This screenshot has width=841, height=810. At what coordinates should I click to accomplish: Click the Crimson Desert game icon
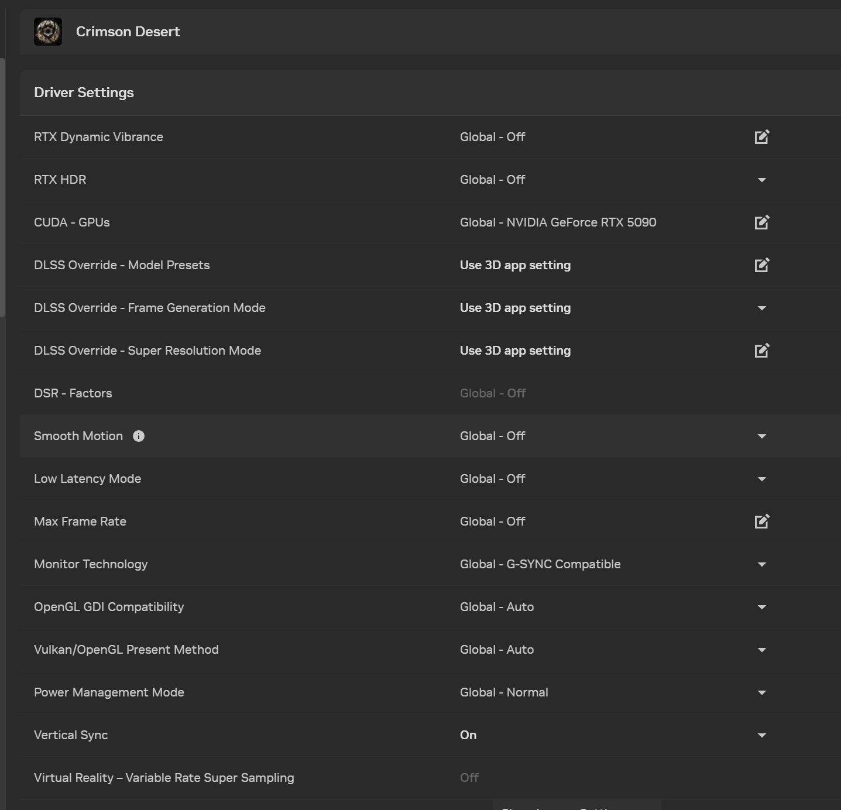(x=48, y=32)
